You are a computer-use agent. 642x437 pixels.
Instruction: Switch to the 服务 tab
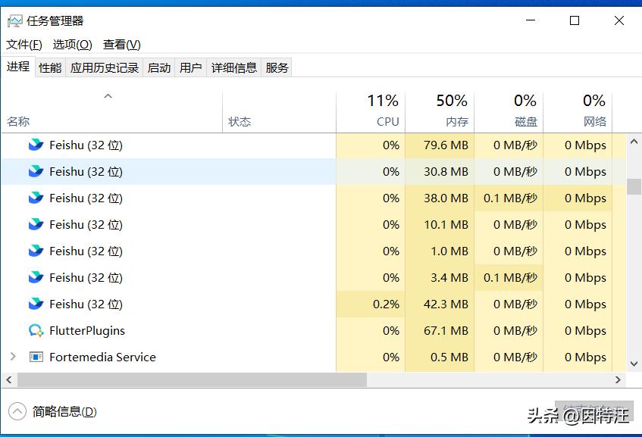pyautogui.click(x=277, y=67)
